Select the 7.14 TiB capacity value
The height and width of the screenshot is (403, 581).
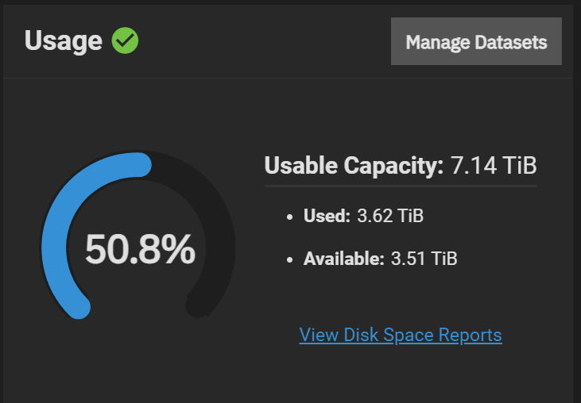point(494,165)
